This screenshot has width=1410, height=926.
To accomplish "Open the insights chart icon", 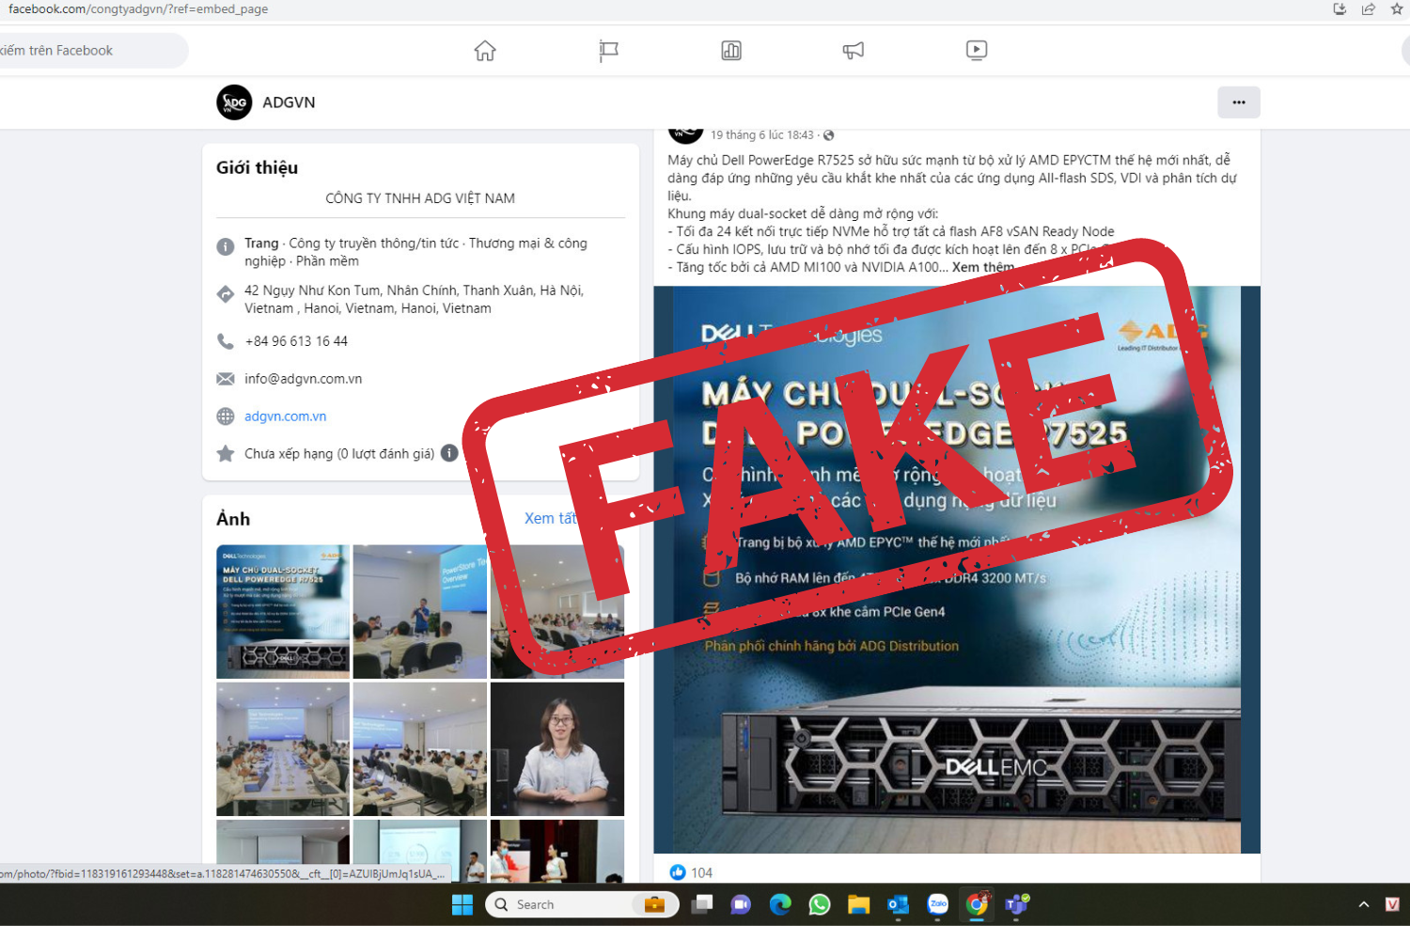I will pos(731,51).
